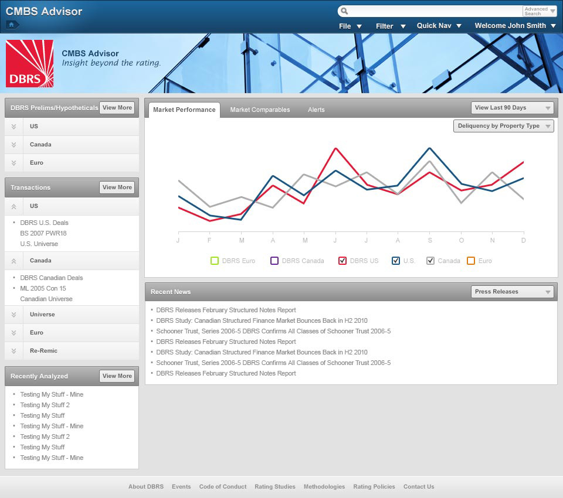Viewport: 563px width, 498px height.
Task: Open the ML 2005 Con 15 link
Action: pos(43,288)
